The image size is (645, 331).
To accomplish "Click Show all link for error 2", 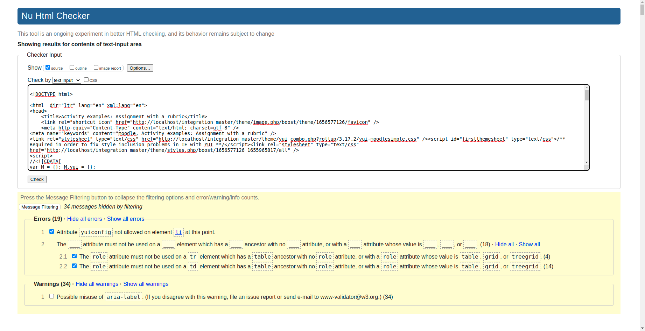I will [529, 244].
